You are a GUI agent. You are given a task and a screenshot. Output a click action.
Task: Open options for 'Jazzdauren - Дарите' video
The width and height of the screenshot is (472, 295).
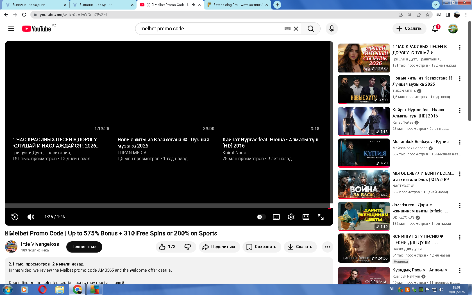tap(460, 206)
